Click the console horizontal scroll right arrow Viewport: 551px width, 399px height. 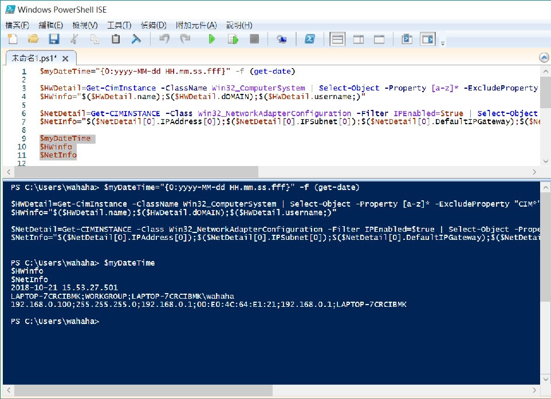534,390
